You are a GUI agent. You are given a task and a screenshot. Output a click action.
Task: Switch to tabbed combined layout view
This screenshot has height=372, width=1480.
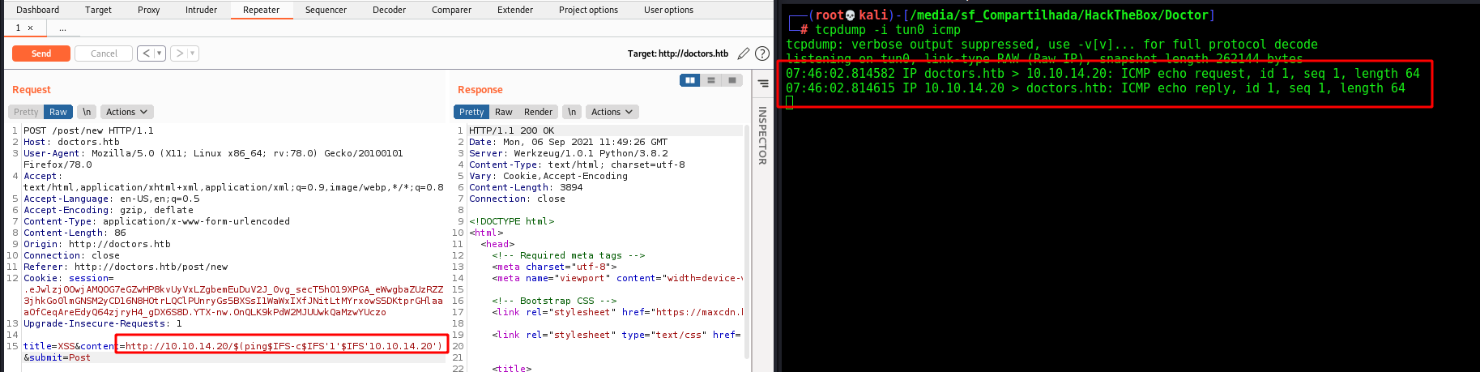732,80
